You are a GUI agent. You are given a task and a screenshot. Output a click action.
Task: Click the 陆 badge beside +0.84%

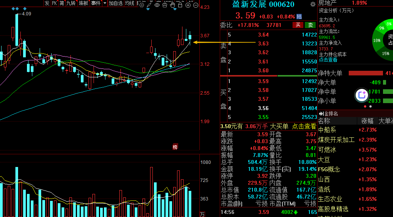[299, 17]
